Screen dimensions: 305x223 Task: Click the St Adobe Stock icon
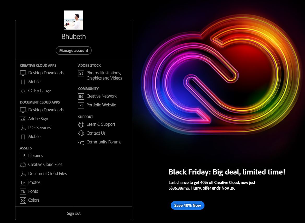pyautogui.click(x=81, y=73)
